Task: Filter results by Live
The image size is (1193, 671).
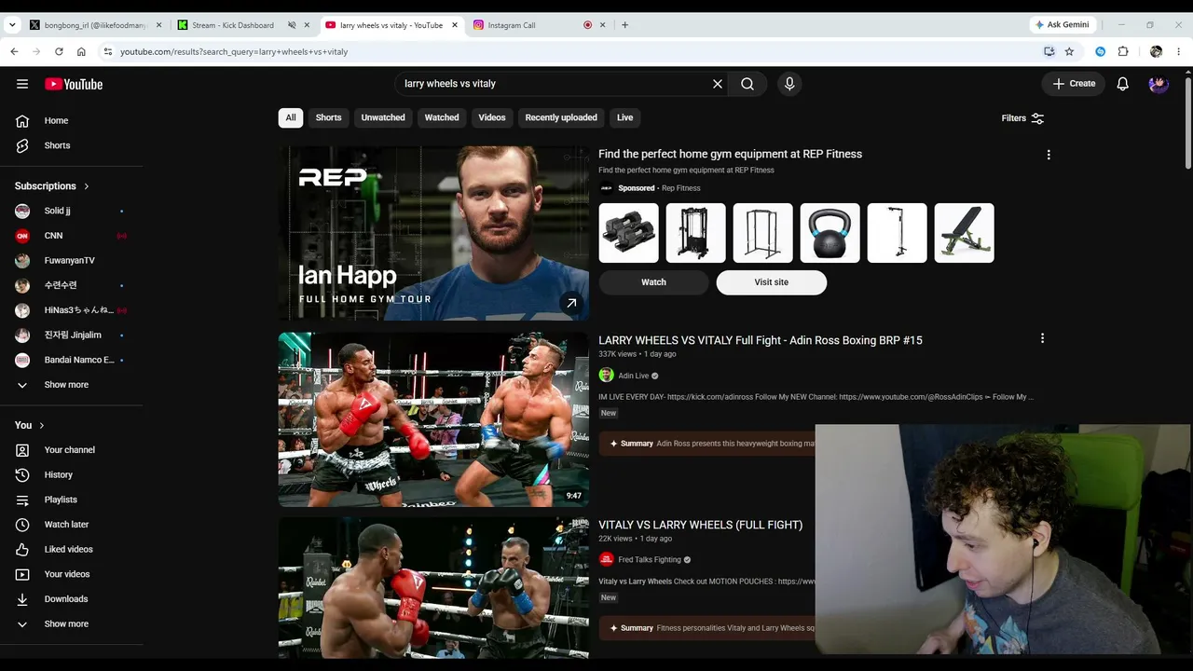Action: click(624, 117)
